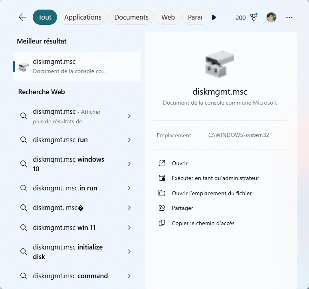Select suggestion diskmgmt.msc windows 10
This screenshot has height=289, width=309.
tap(77, 164)
